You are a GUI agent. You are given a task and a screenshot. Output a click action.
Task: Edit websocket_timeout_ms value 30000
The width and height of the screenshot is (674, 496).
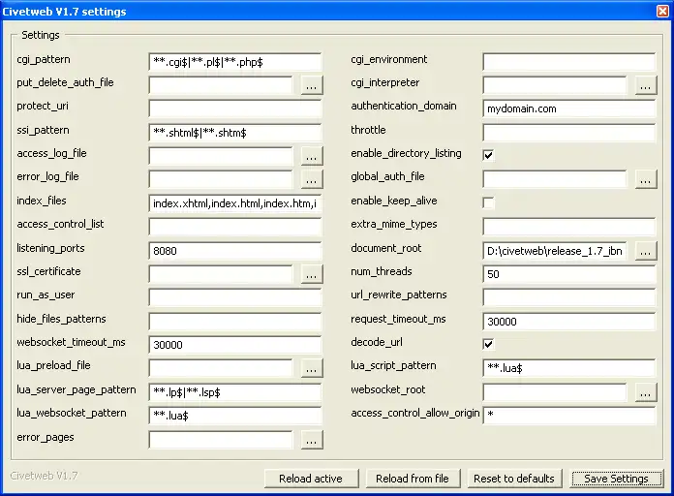pos(235,345)
